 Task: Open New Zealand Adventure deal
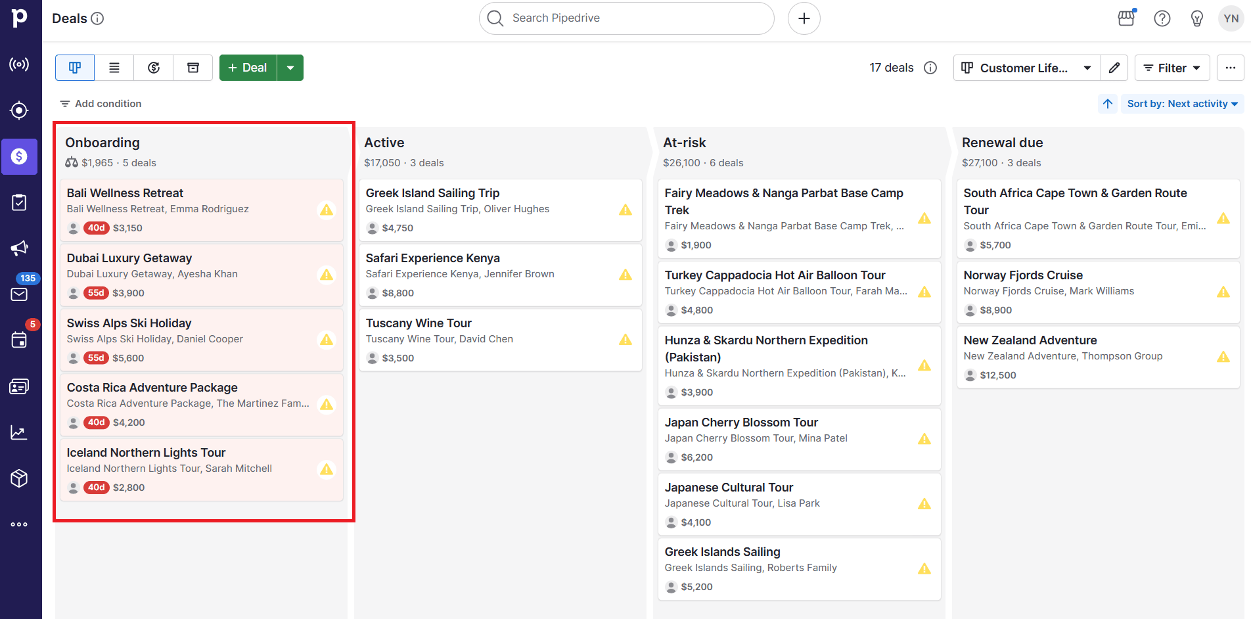[1099, 357]
